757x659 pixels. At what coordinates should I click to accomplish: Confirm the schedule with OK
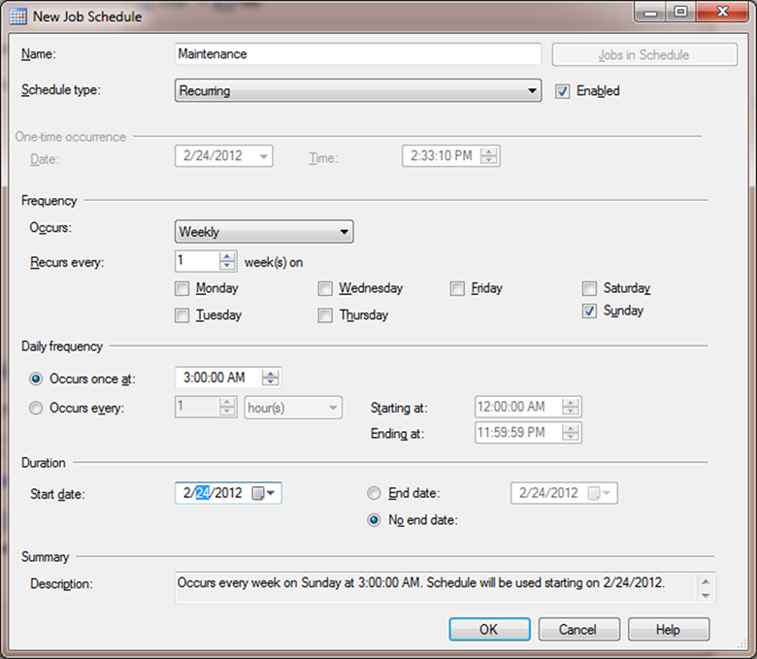point(489,629)
